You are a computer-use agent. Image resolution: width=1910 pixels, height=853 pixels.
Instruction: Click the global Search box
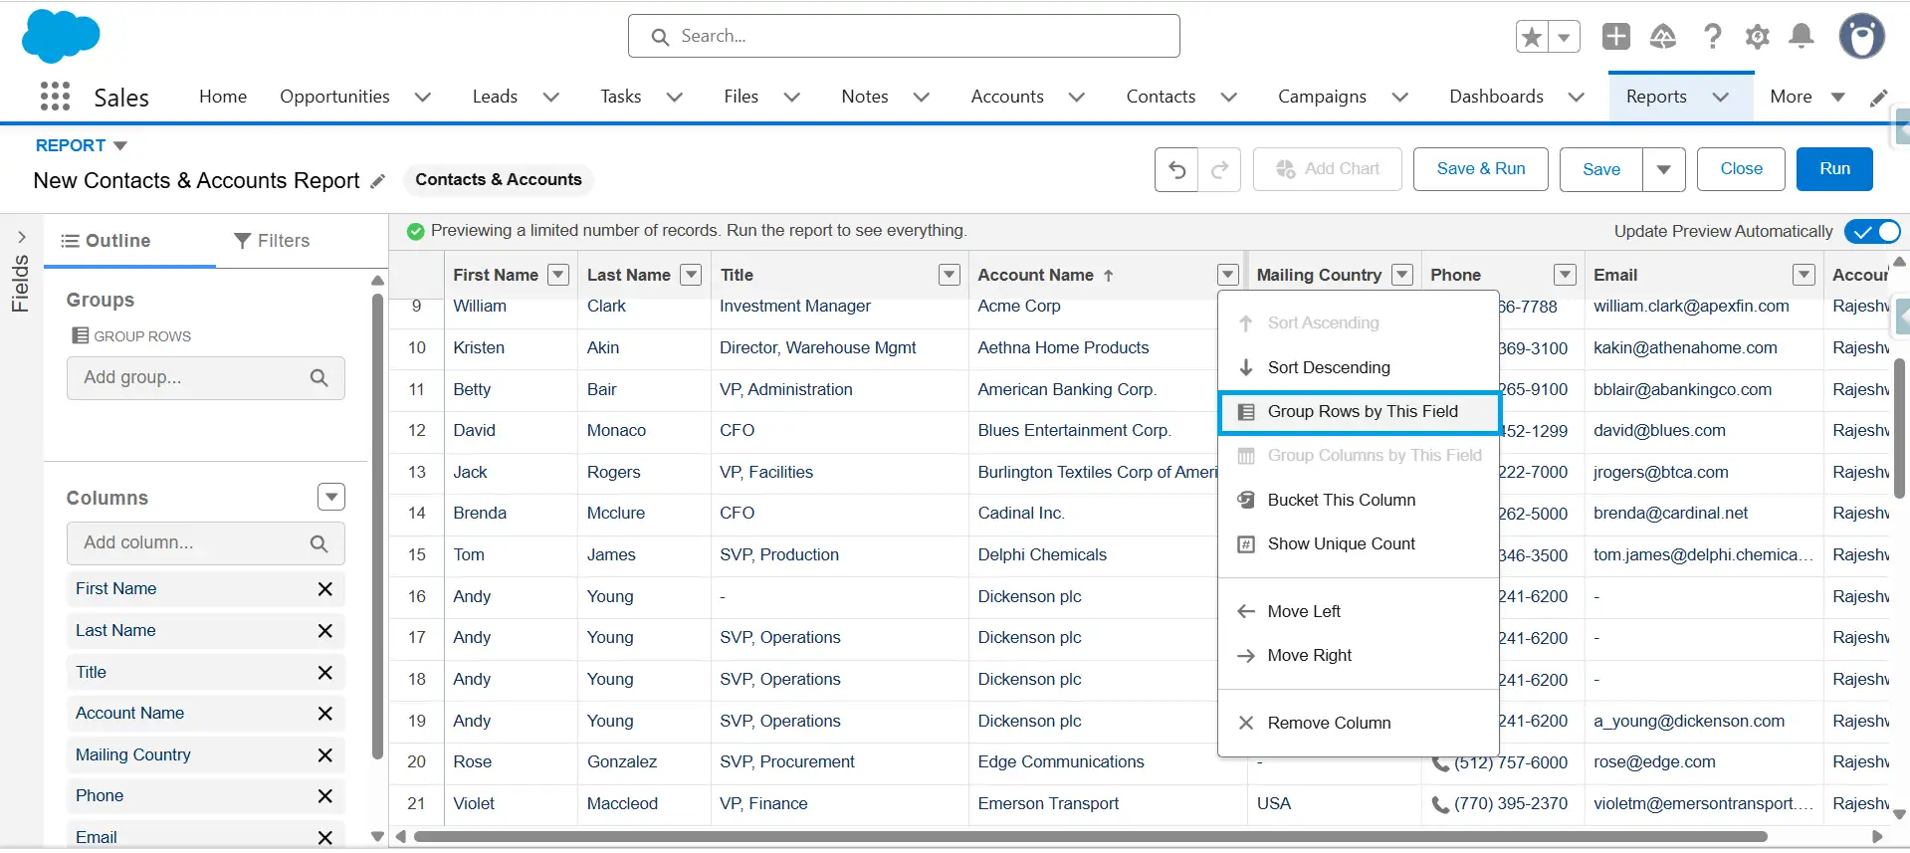coord(904,36)
